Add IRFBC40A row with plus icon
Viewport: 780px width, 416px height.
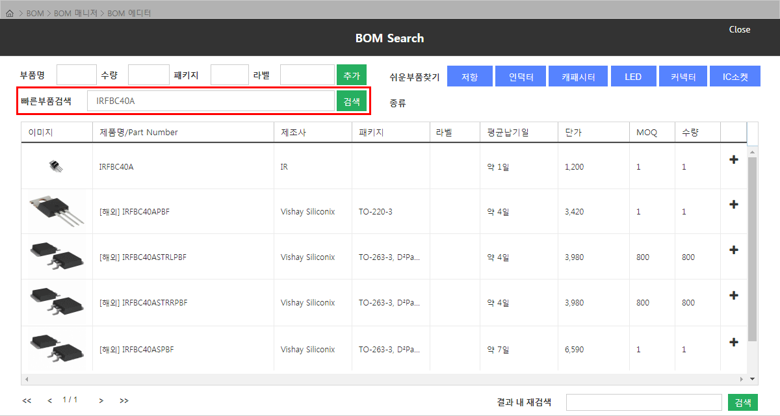[x=734, y=160]
